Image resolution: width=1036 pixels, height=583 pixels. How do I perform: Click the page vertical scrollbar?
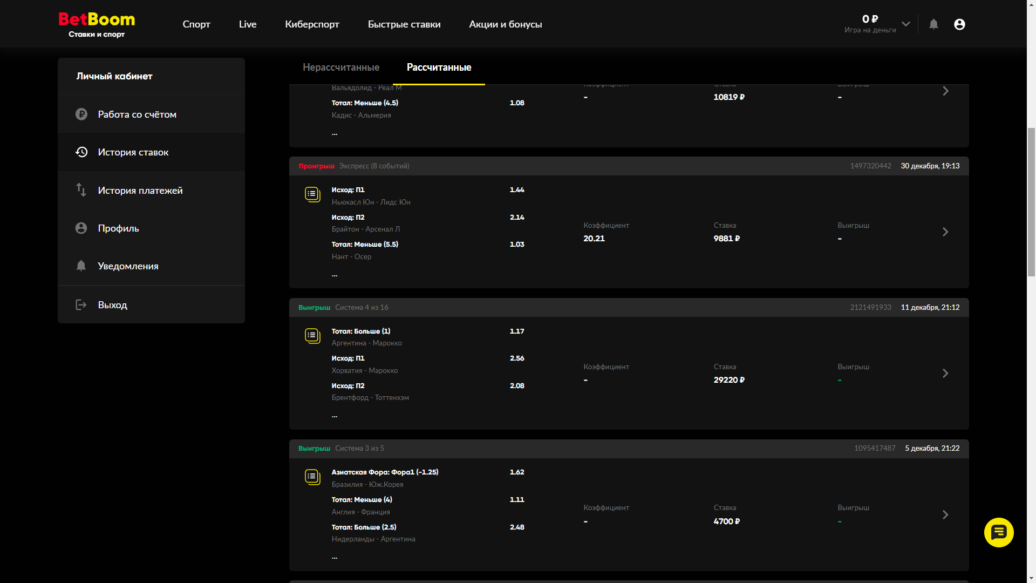(1031, 202)
